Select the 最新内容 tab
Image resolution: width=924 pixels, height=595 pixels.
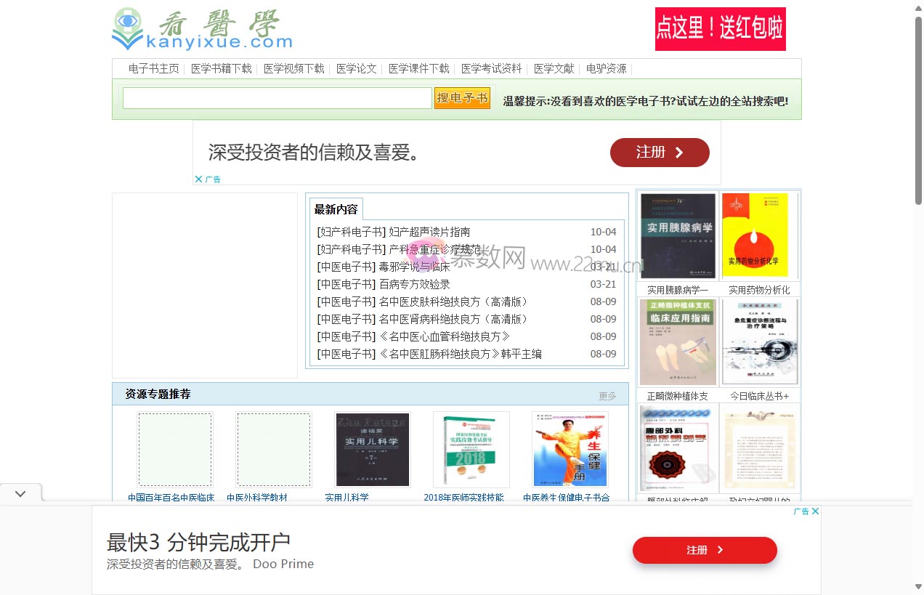click(x=336, y=210)
